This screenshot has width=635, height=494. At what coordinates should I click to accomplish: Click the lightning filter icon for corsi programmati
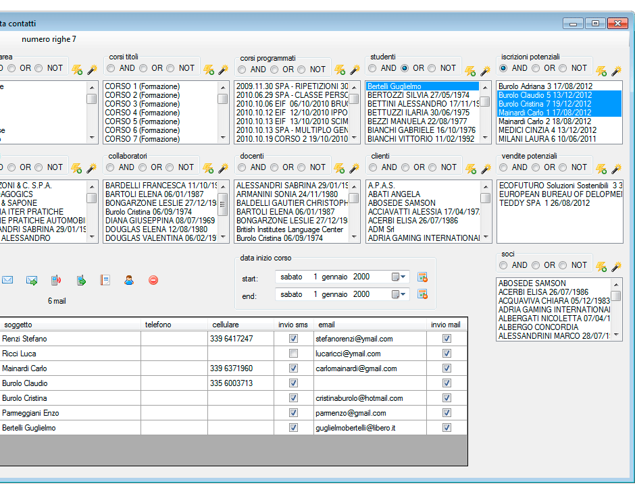[340, 70]
